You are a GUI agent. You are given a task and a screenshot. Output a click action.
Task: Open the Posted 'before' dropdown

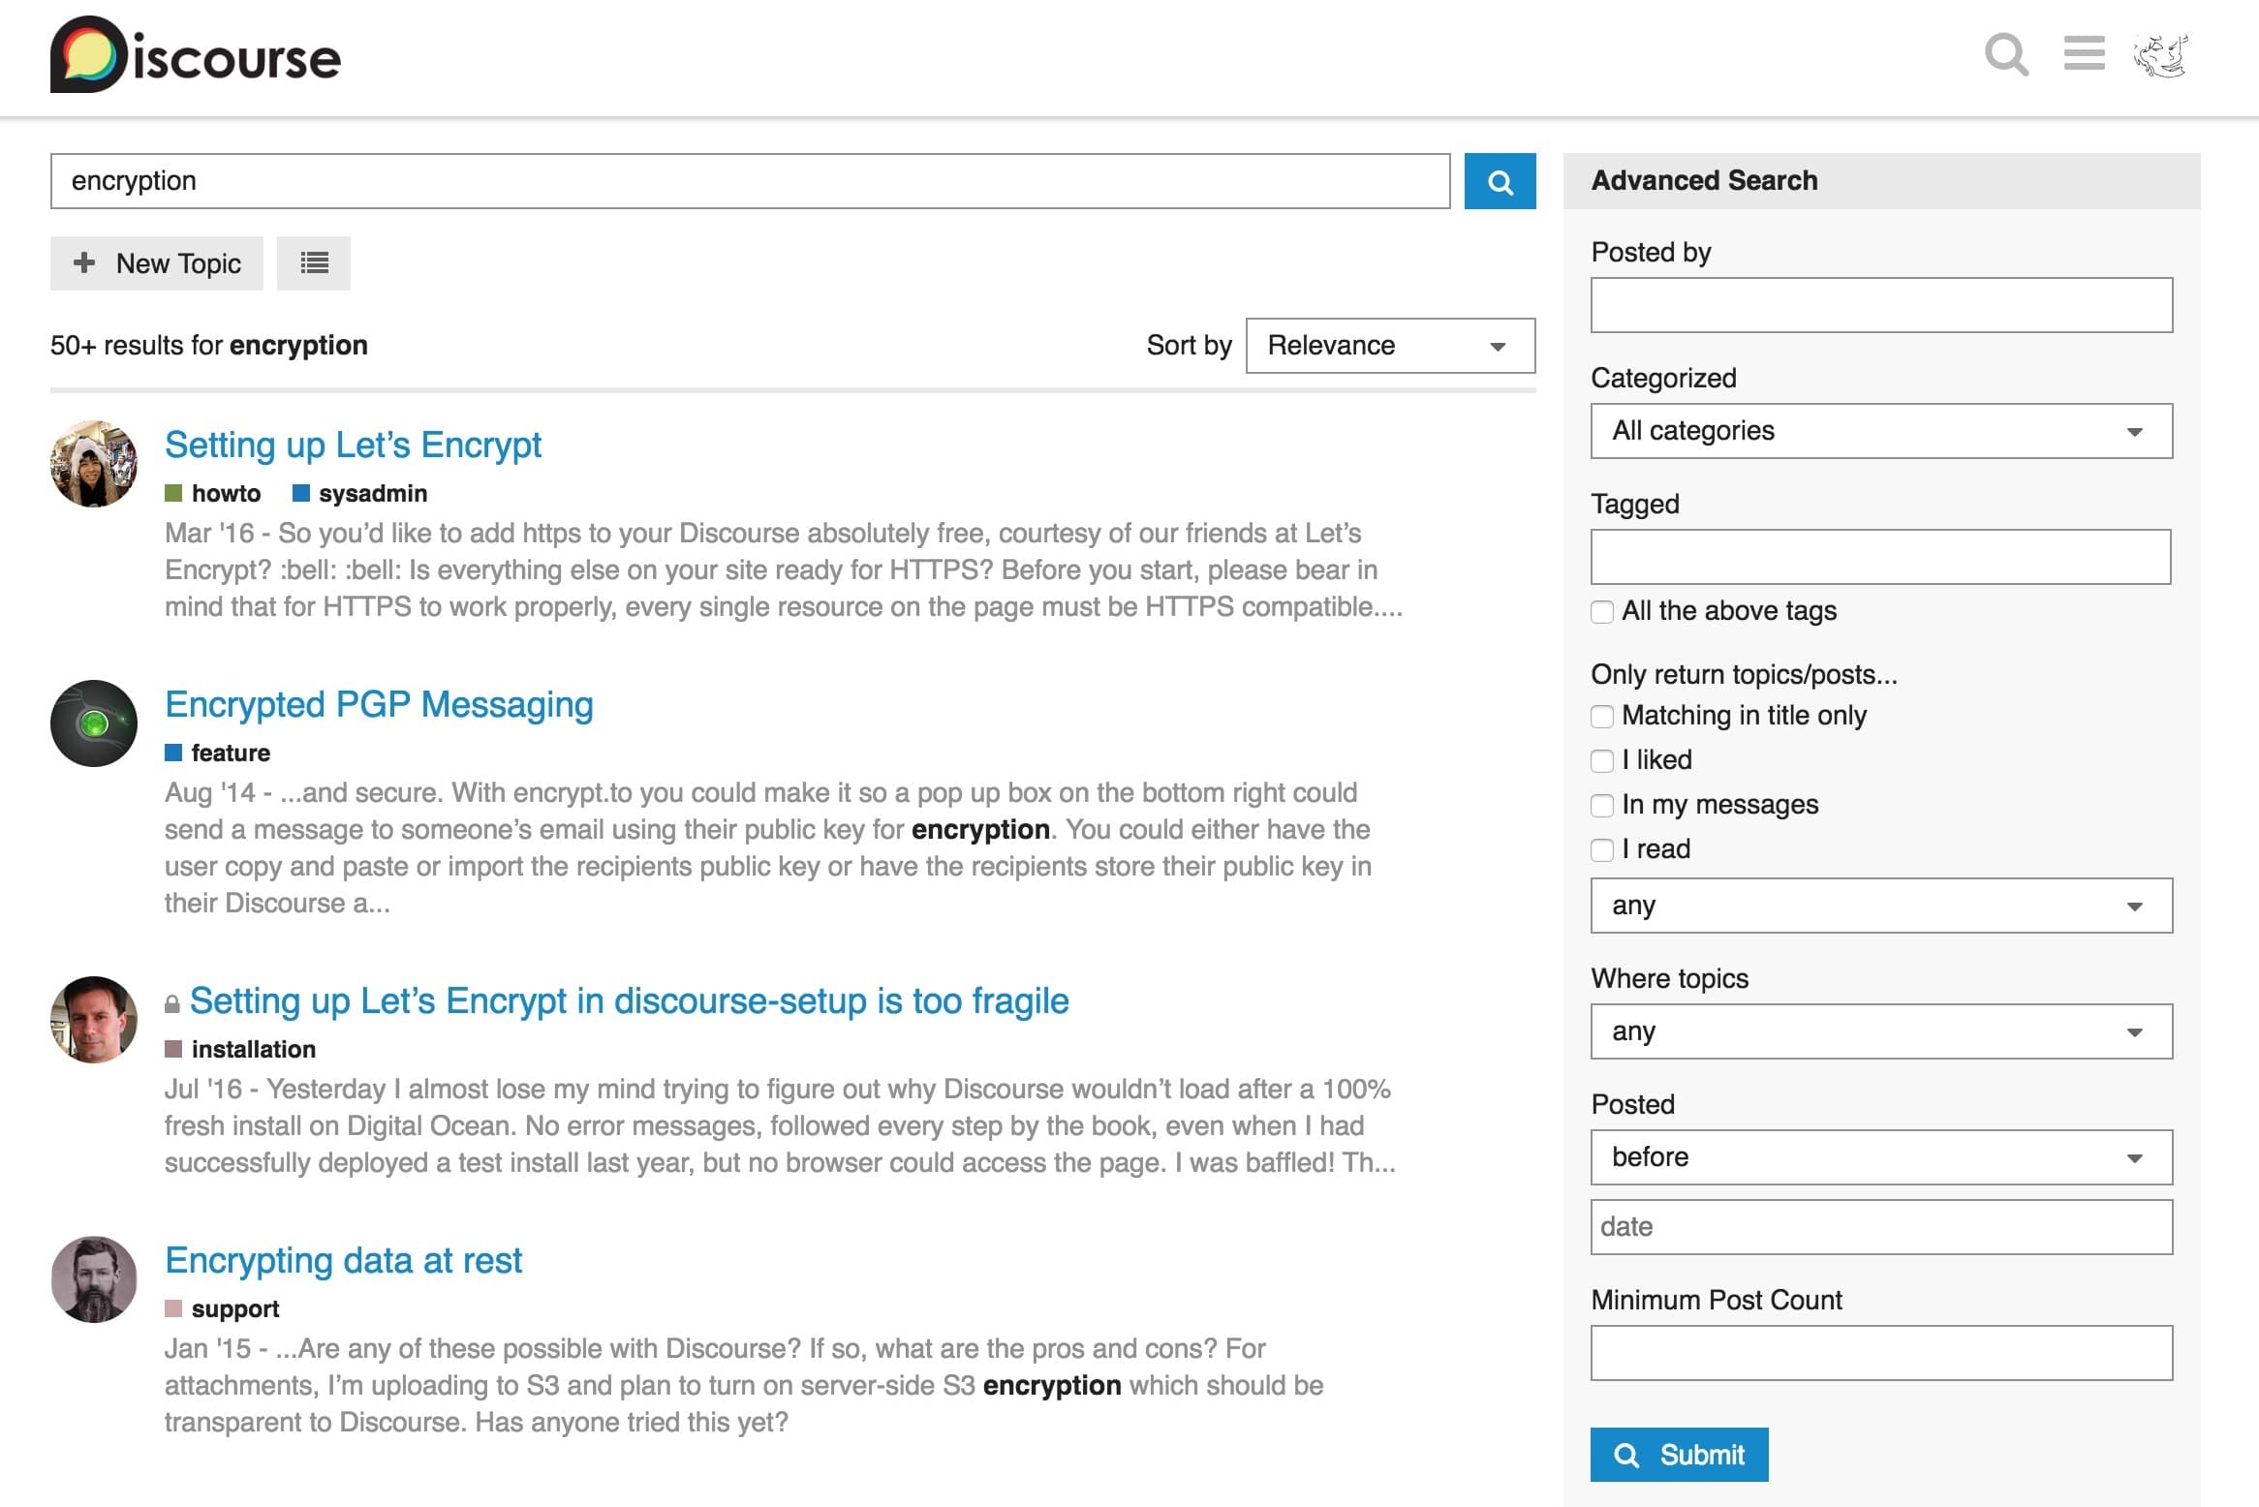point(1880,1156)
